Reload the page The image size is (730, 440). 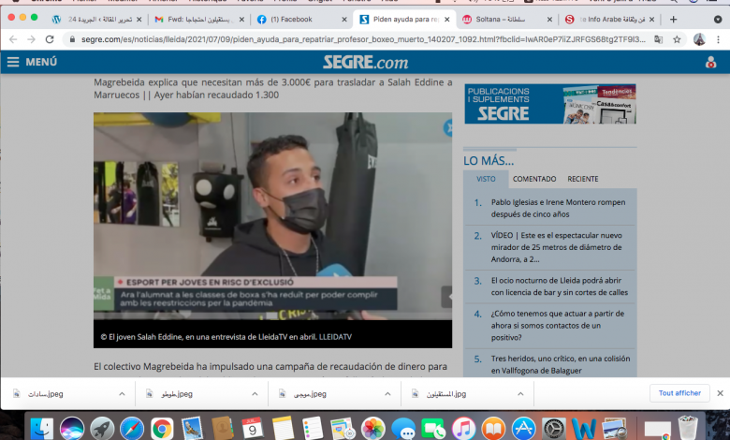coord(51,39)
